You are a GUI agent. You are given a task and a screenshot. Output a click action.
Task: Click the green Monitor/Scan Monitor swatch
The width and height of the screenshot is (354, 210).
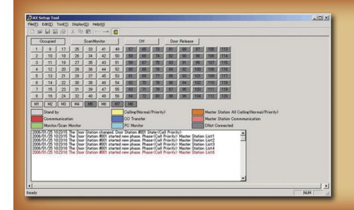click(x=37, y=126)
